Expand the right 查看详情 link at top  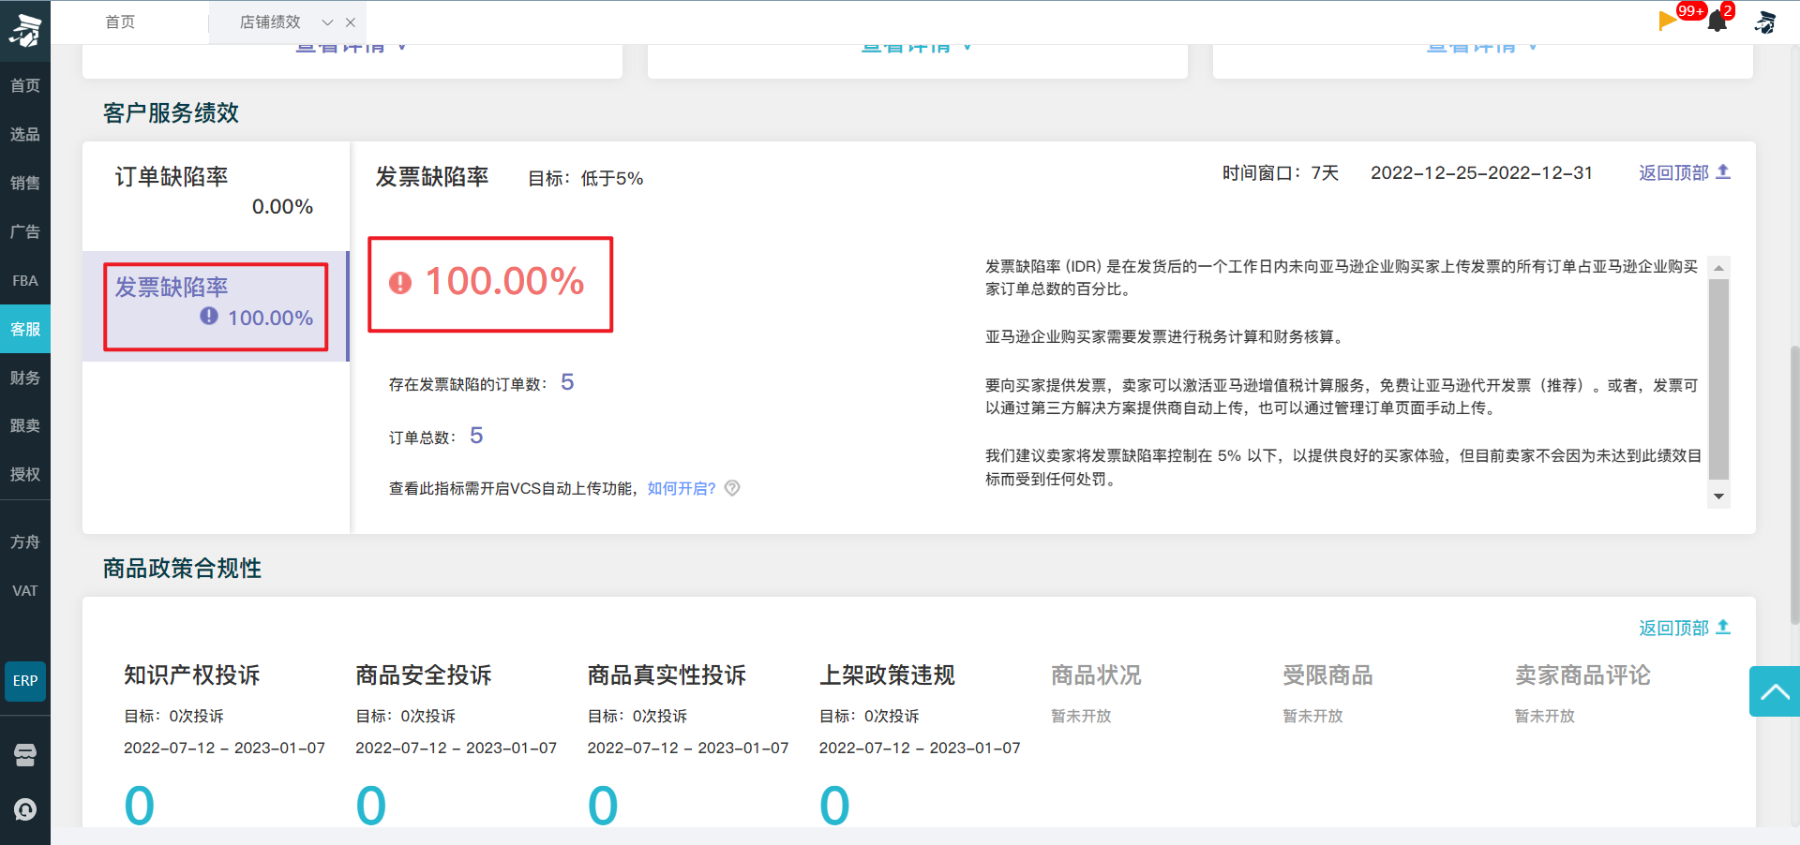[x=1481, y=47]
